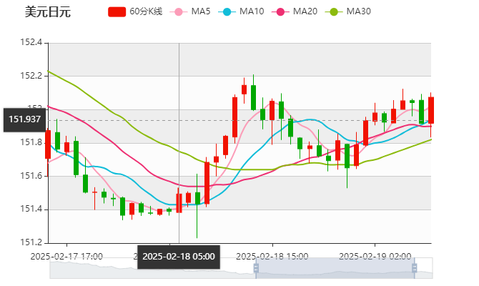
Task: Click the MA30 green legend marker
Action: click(333, 11)
